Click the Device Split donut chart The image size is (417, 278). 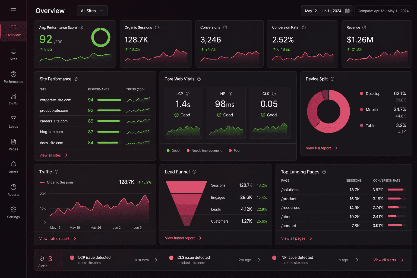point(328,111)
